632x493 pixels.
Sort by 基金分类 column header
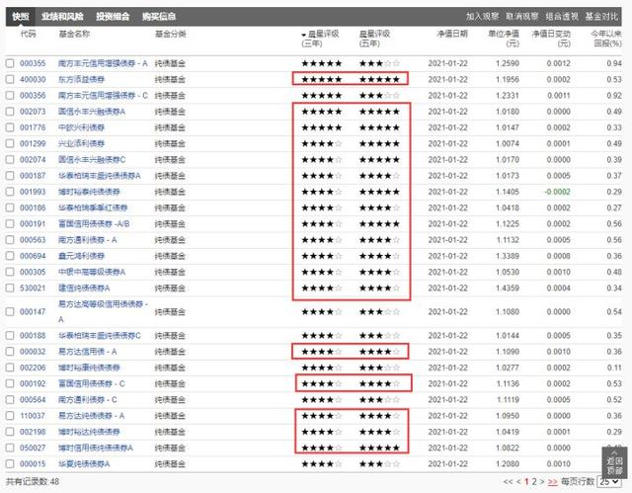coord(171,34)
